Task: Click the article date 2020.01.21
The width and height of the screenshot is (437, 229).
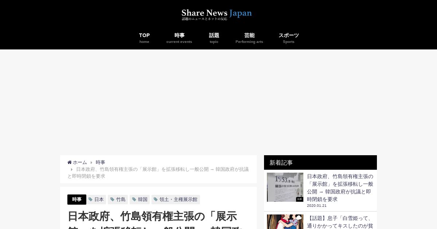Action: coord(317,206)
